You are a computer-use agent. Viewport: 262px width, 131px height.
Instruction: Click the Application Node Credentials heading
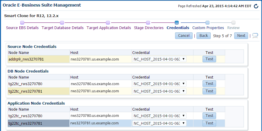[x=36, y=103]
